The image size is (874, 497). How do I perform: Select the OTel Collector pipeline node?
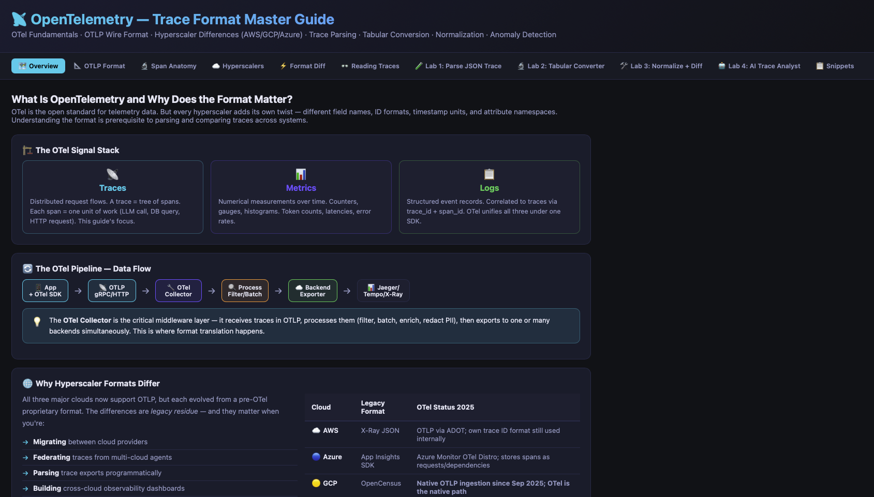click(x=179, y=291)
